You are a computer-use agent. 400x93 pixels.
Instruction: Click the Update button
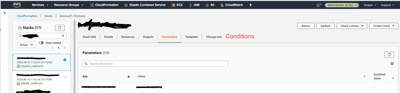(325, 26)
